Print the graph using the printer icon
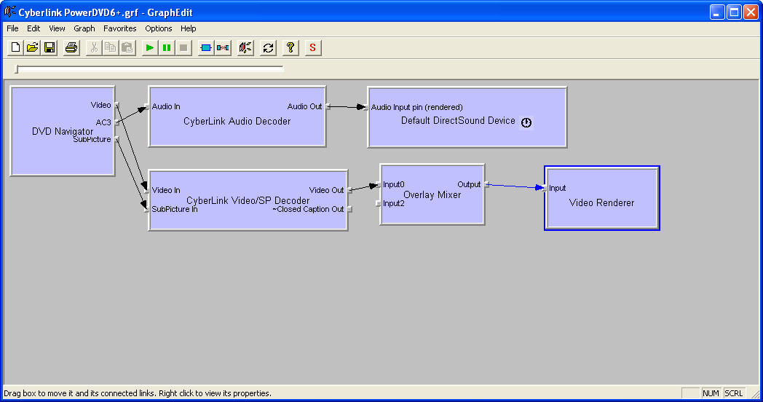Screen dimensions: 763x402 point(71,47)
